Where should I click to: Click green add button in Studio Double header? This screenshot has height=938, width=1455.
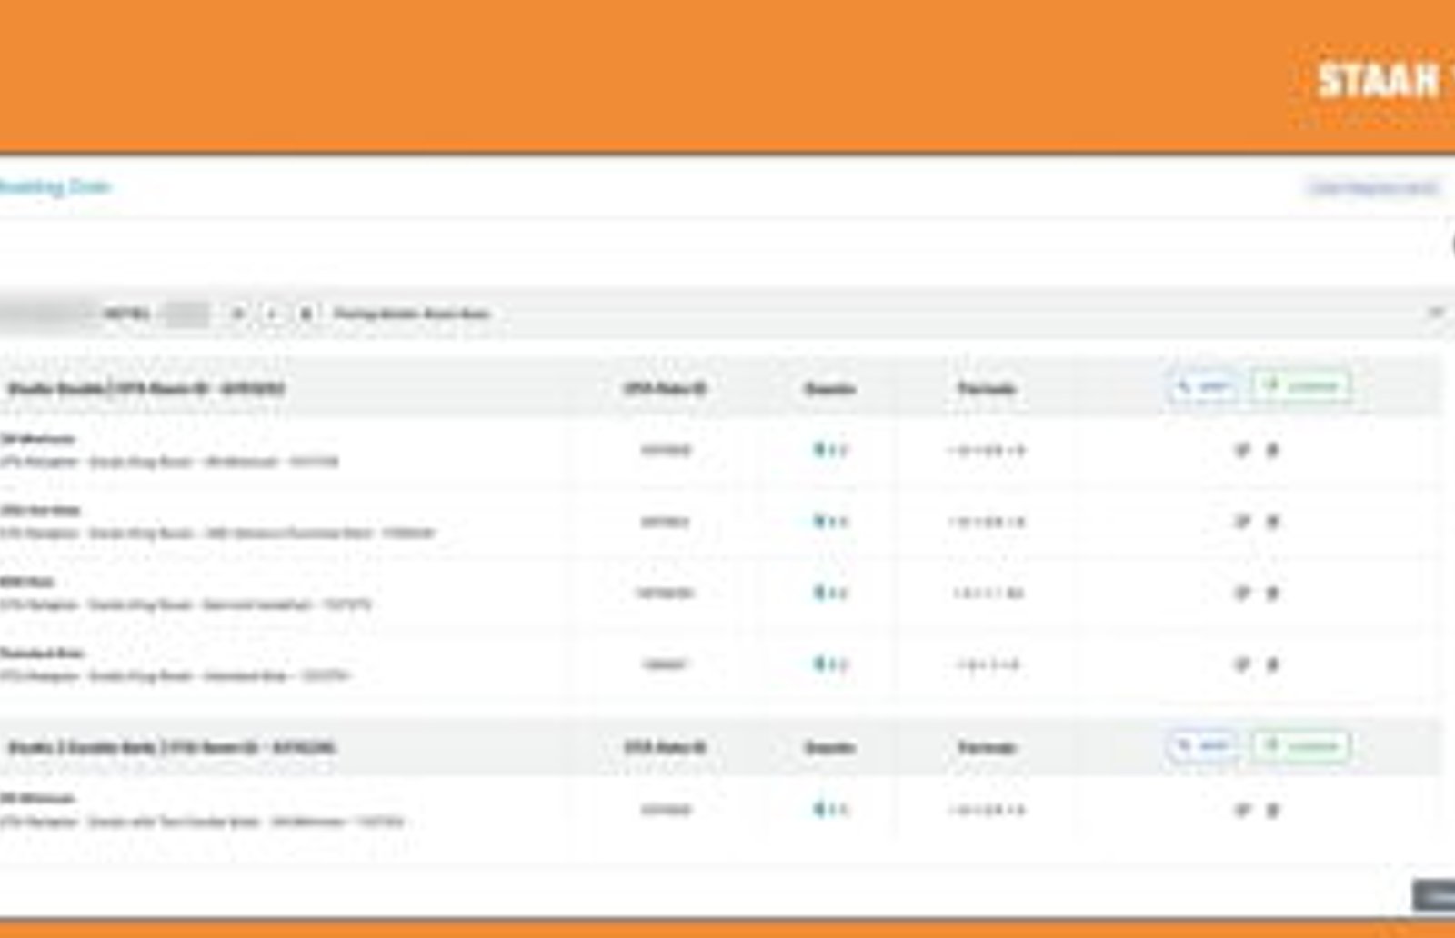coord(1300,387)
